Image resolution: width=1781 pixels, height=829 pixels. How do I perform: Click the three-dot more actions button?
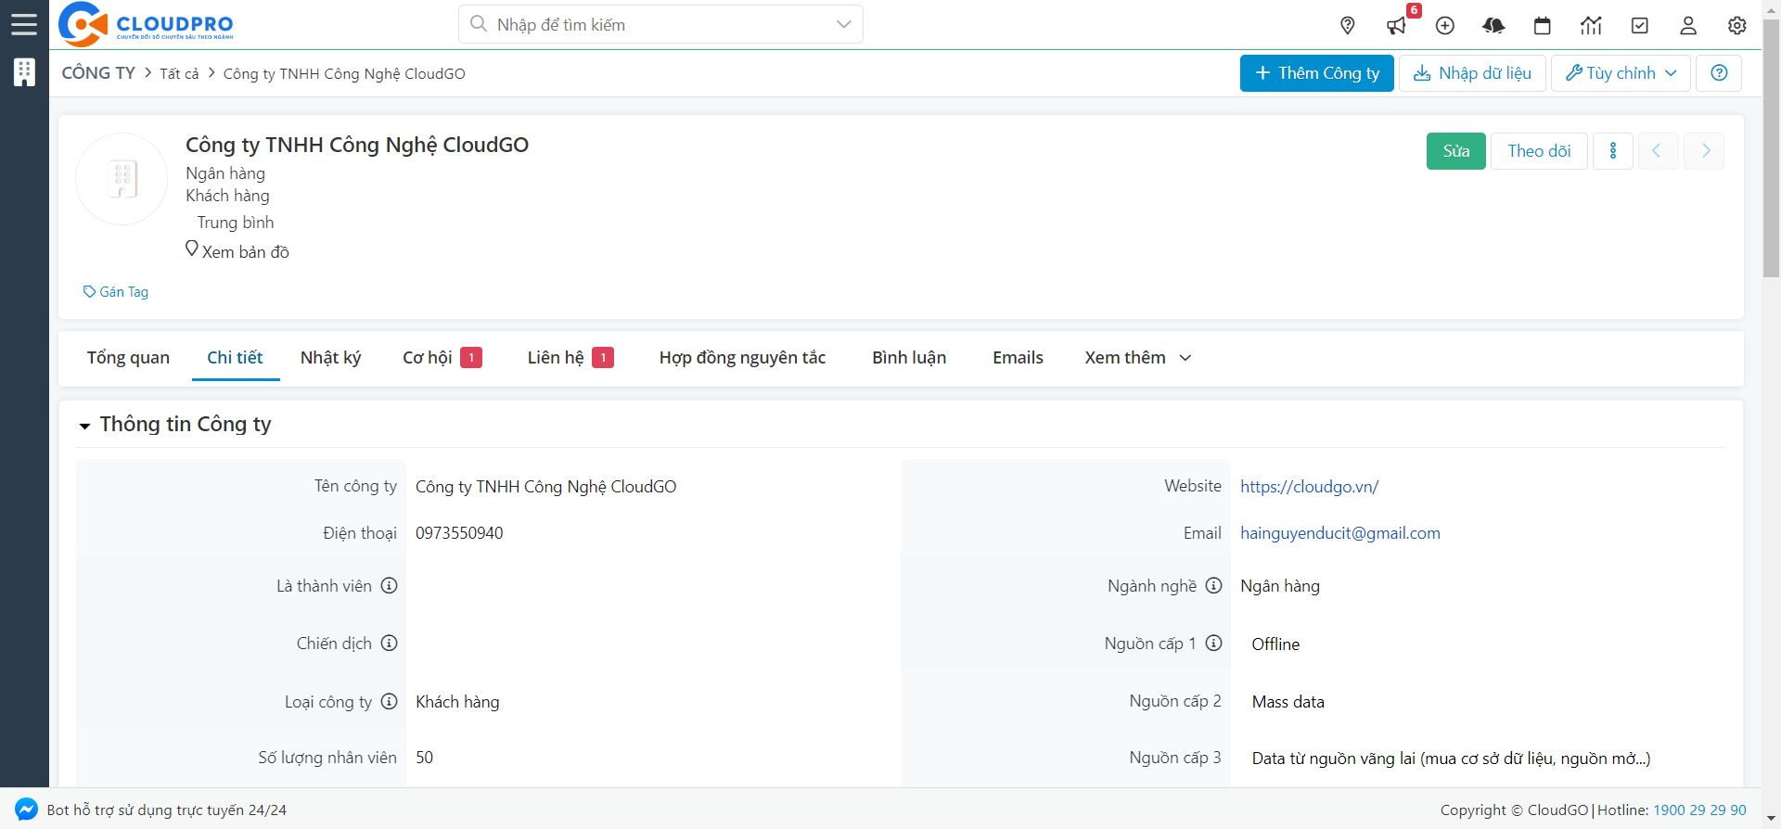coord(1613,151)
